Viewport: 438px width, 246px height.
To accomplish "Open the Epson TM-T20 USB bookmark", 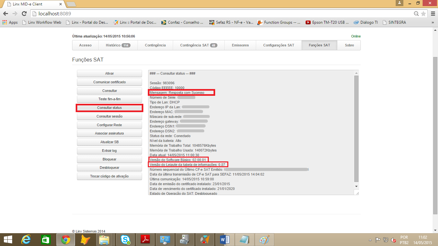I will pyautogui.click(x=327, y=22).
